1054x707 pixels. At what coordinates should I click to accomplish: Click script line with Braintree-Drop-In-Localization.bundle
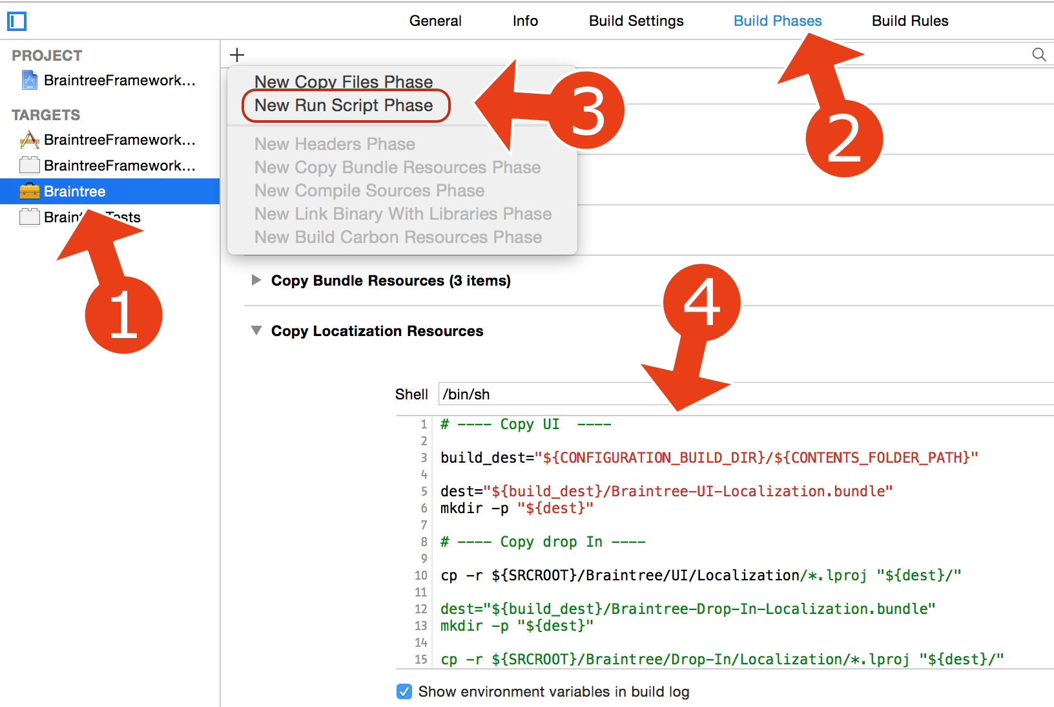click(688, 609)
